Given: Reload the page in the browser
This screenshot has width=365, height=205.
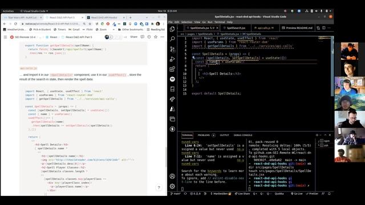Looking at the screenshot, I should click(x=15, y=24).
